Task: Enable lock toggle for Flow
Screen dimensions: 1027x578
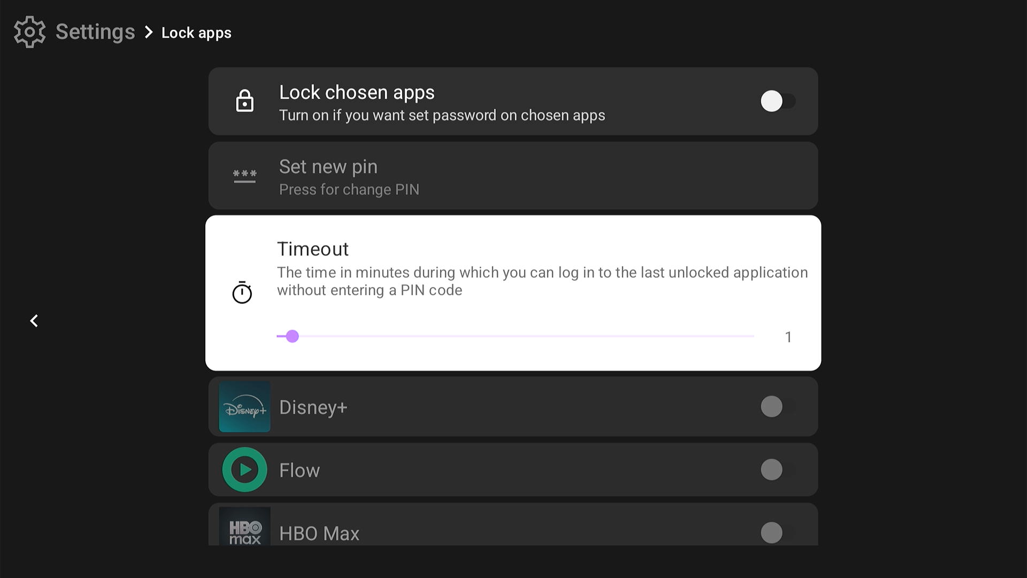Action: pyautogui.click(x=777, y=470)
